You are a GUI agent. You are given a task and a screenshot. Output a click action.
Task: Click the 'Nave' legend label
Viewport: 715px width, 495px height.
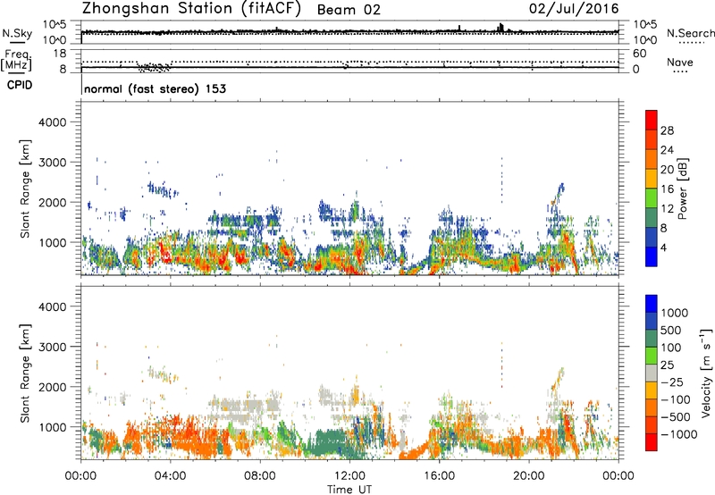[680, 62]
